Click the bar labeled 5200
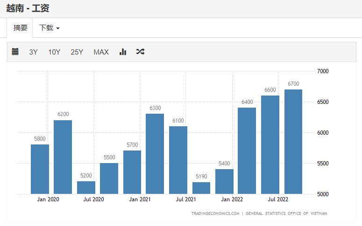Image resolution: width=362 pixels, height=226 pixels. 86,187
